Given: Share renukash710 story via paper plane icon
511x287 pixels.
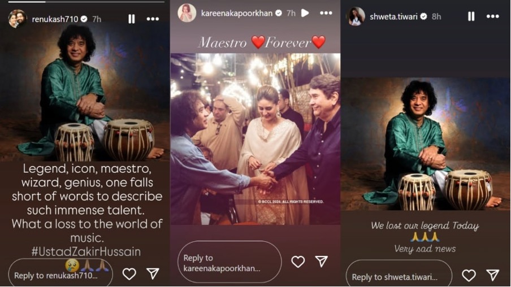Looking at the screenshot, I should click(153, 273).
